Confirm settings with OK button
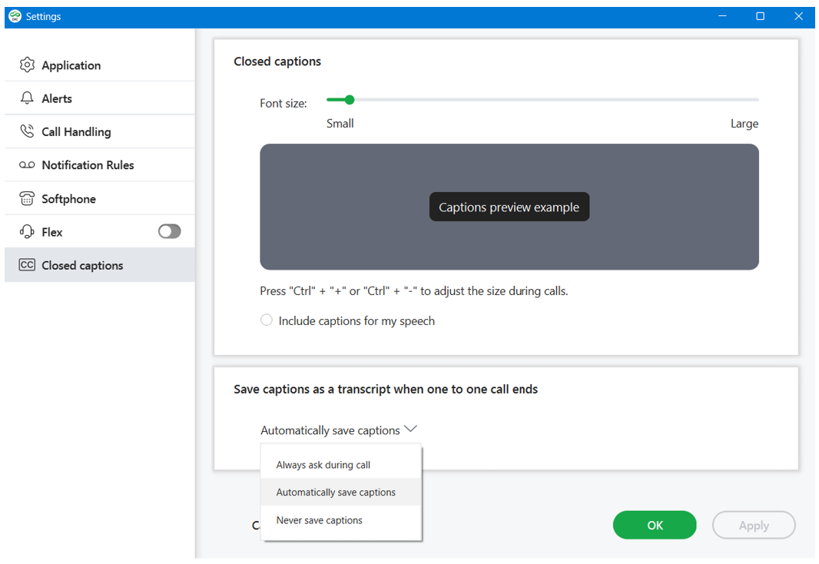 coord(655,525)
